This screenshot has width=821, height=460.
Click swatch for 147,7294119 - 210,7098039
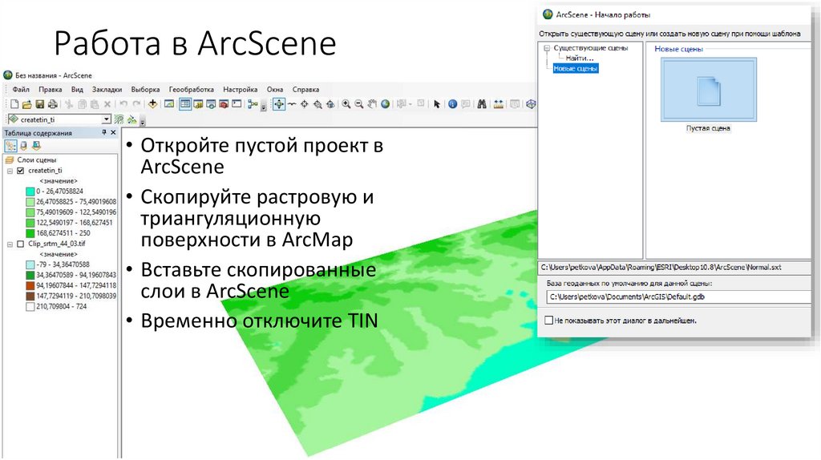[x=30, y=297]
